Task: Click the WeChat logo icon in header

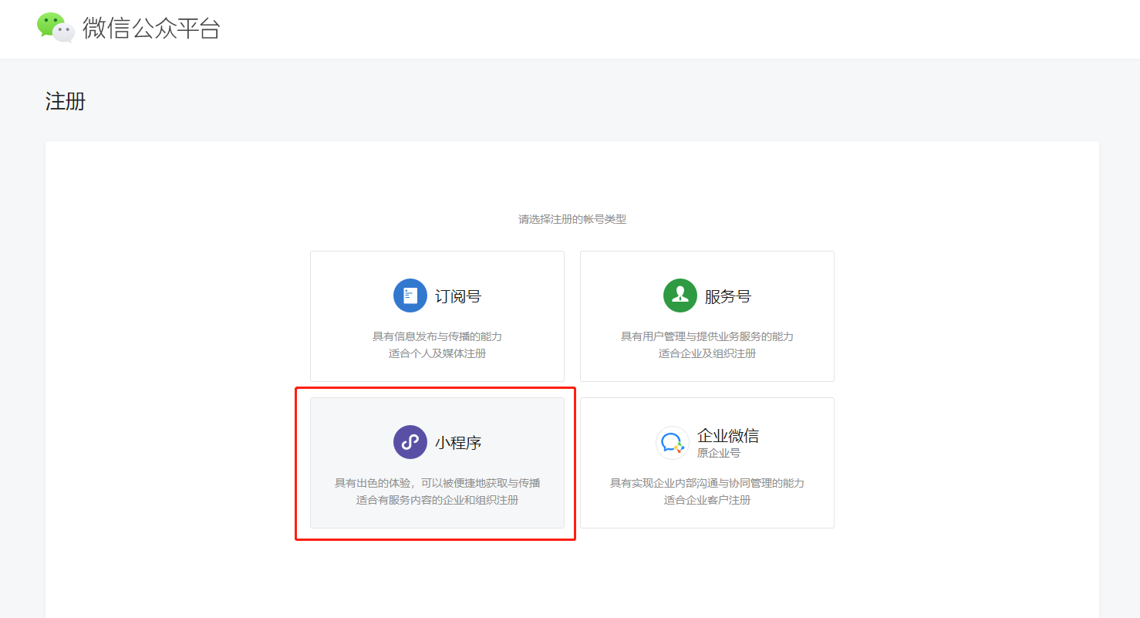Action: click(x=56, y=28)
